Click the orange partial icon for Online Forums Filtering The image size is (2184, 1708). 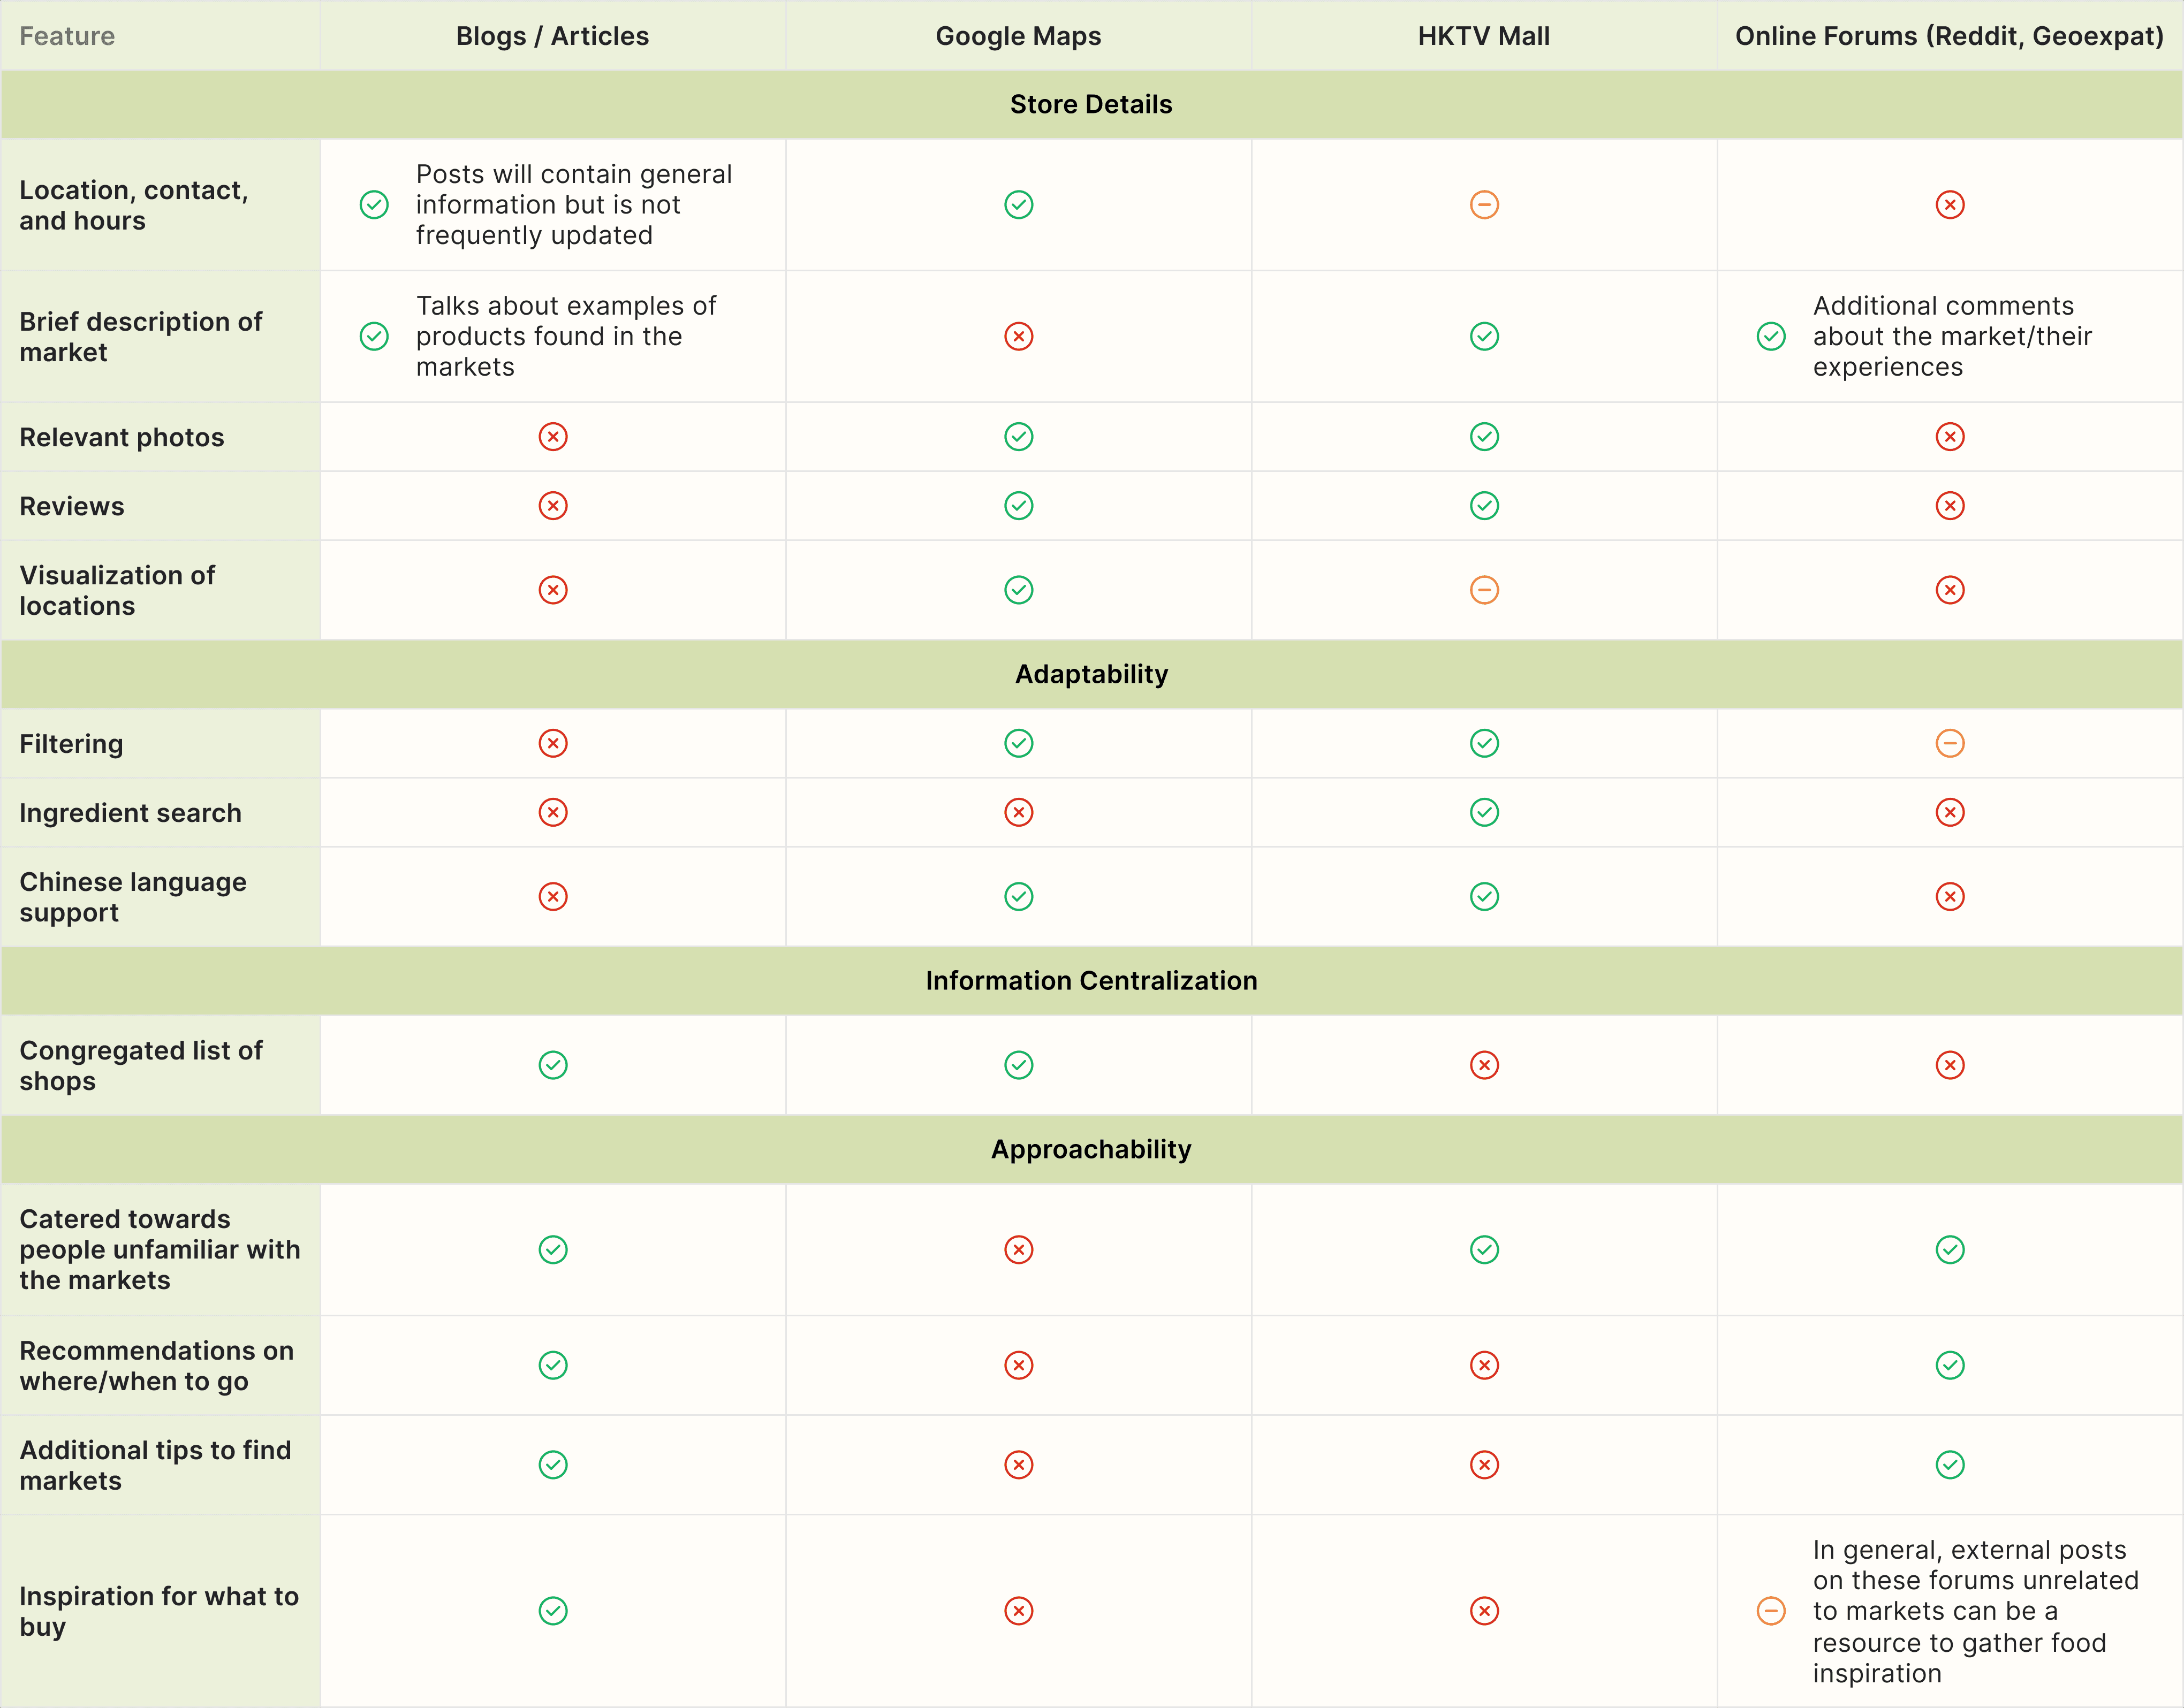[x=1949, y=743]
